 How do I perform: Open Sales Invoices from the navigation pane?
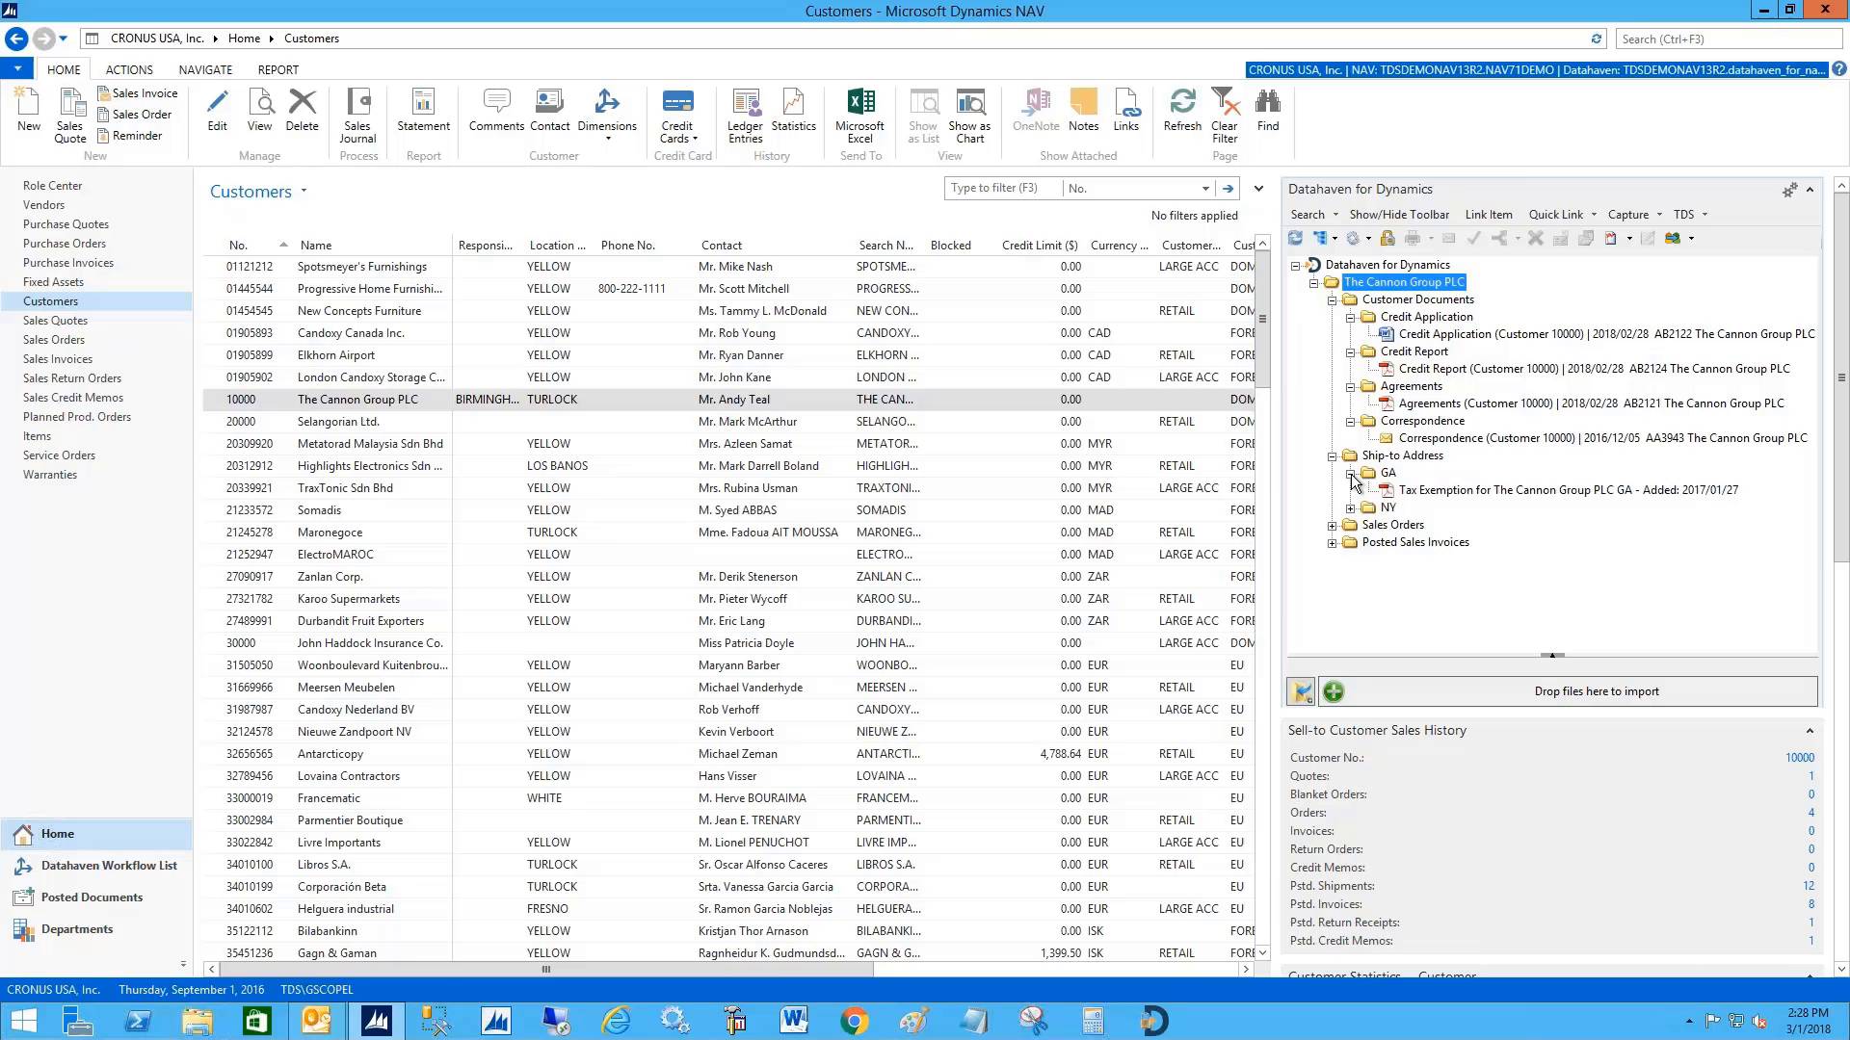point(58,358)
